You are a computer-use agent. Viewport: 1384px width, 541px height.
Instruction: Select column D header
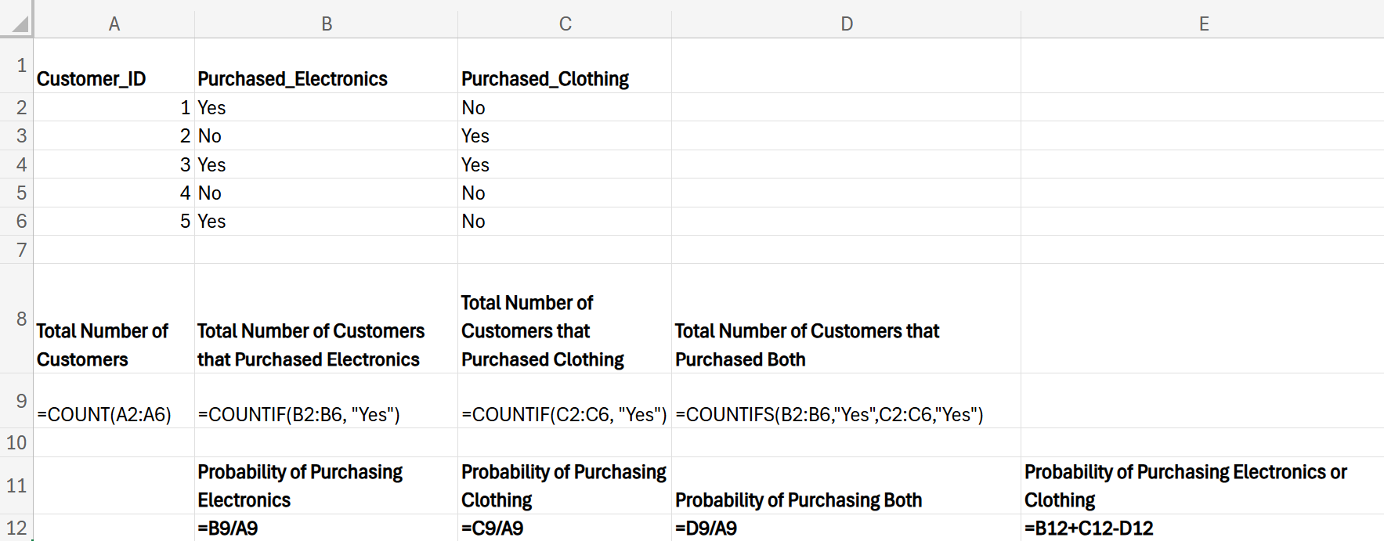click(847, 23)
